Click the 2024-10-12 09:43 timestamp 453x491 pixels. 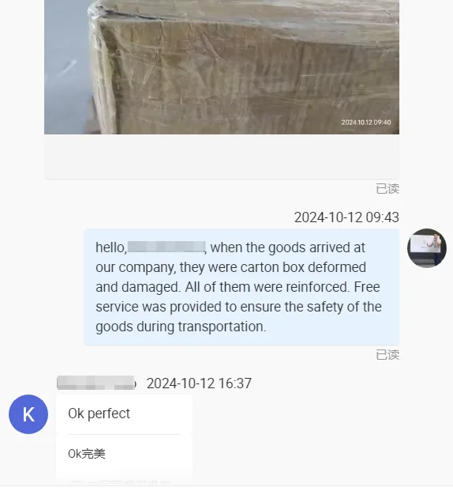(x=346, y=217)
